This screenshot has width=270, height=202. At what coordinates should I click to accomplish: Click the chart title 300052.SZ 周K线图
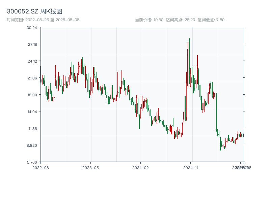(34, 11)
